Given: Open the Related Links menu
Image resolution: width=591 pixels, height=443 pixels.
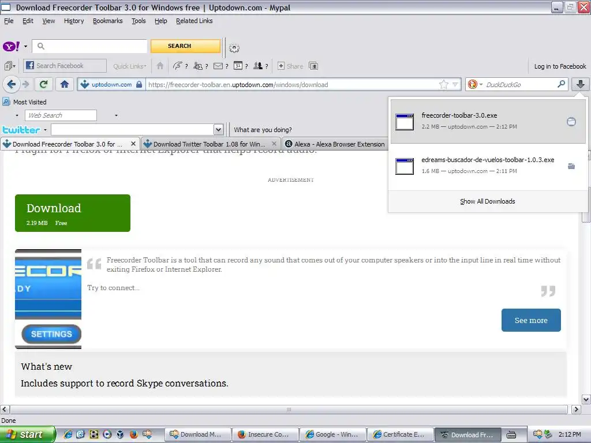Looking at the screenshot, I should [x=194, y=21].
